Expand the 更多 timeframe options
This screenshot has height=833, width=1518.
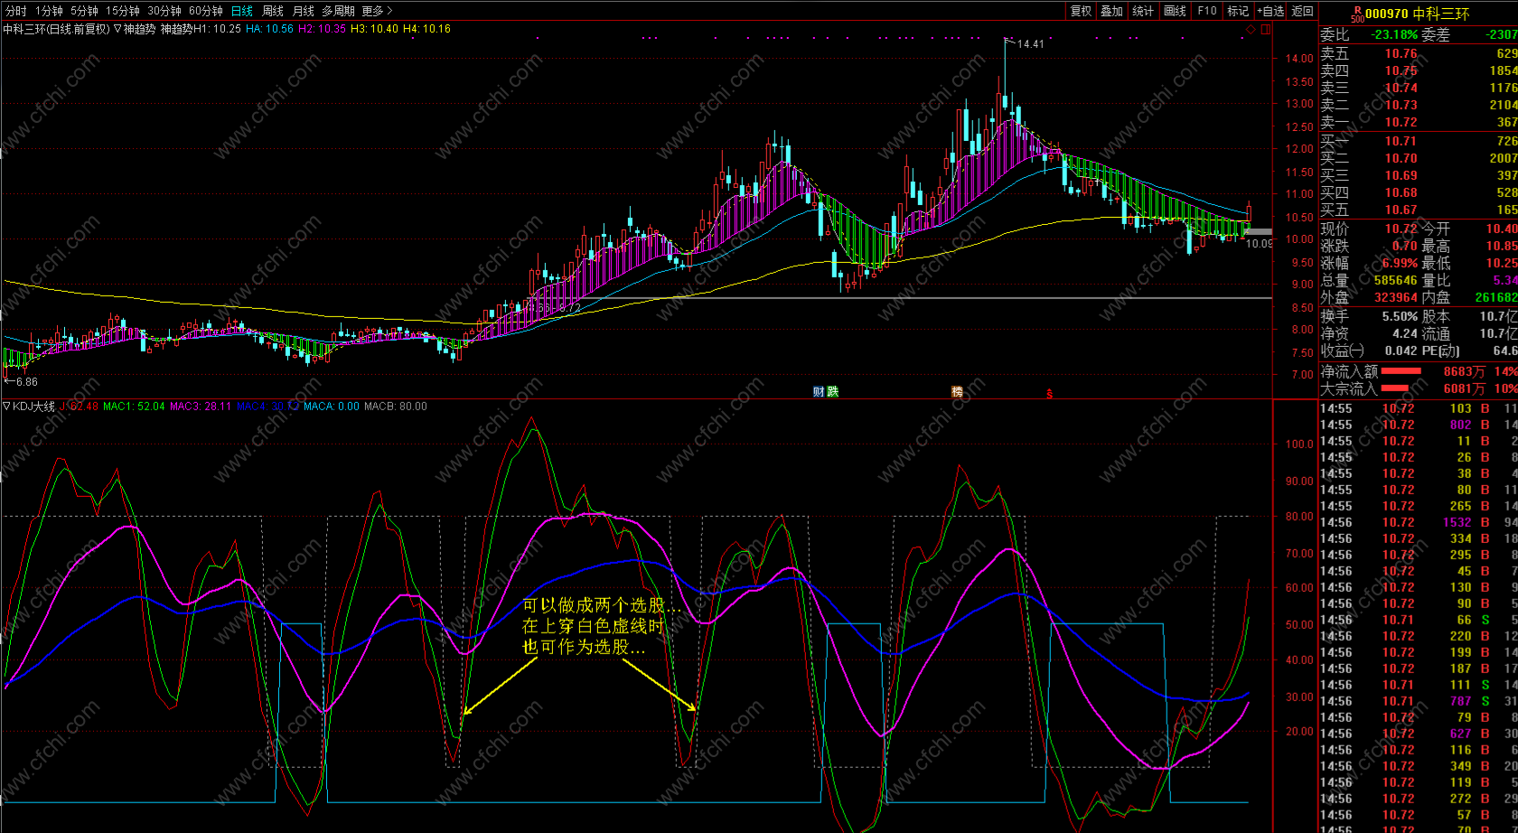(x=377, y=11)
